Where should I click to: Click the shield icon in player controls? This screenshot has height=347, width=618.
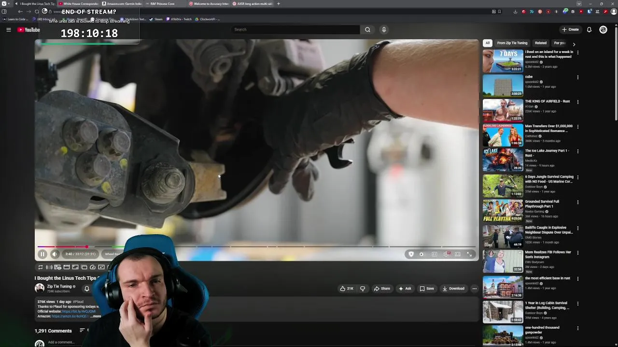[411, 254]
